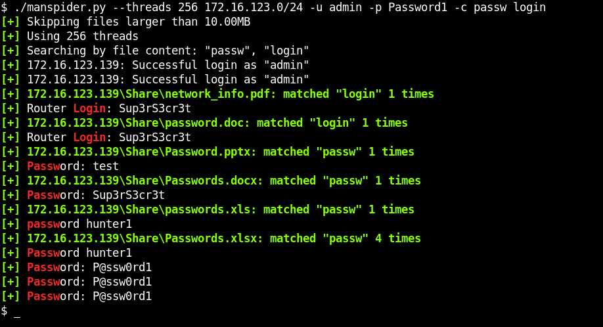Click the last "Password: P@ssw0rd1" line
This screenshot has height=327, width=603.
click(89, 296)
